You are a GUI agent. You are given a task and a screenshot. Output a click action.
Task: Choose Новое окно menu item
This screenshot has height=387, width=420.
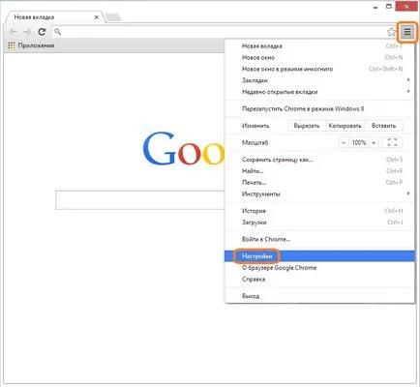pyautogui.click(x=319, y=57)
